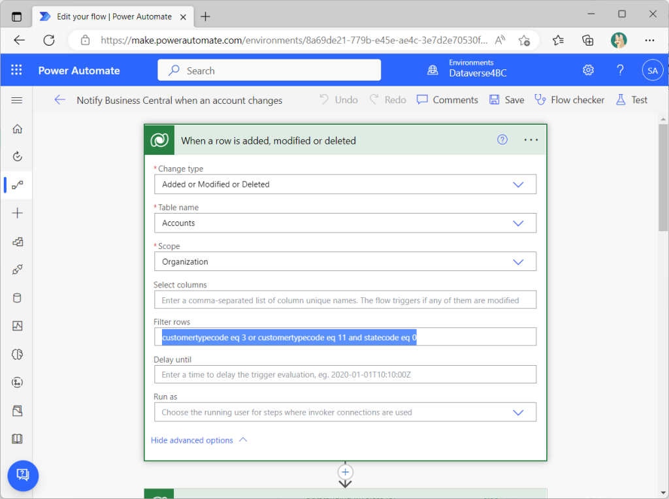The width and height of the screenshot is (669, 499).
Task: Insert a new step with plus button
Action: point(346,472)
